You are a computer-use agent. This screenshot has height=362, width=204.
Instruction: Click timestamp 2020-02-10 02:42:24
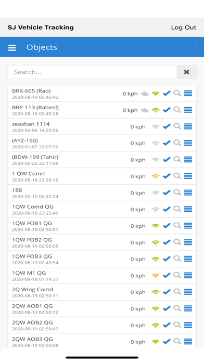pyautogui.click(x=35, y=197)
